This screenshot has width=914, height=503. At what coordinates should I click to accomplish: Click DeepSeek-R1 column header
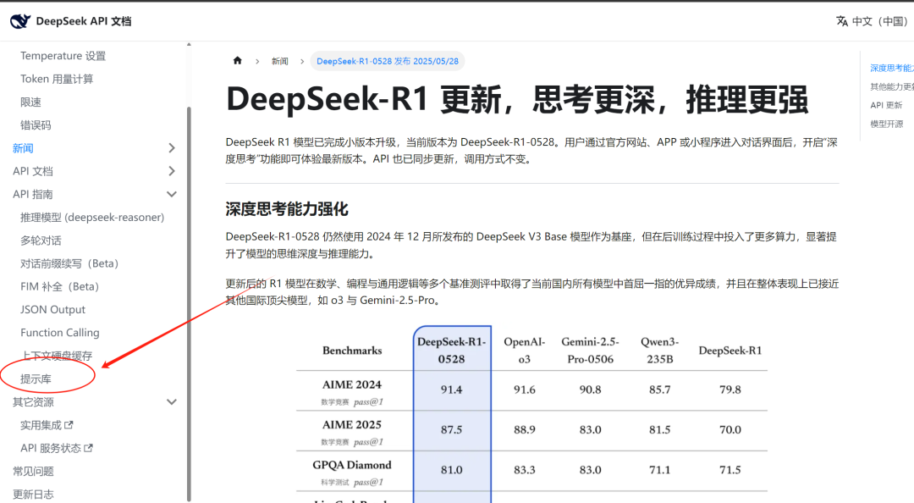730,351
